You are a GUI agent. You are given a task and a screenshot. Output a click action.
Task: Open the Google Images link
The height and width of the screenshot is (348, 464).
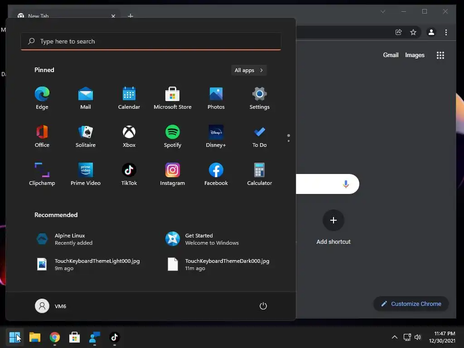[x=415, y=55]
